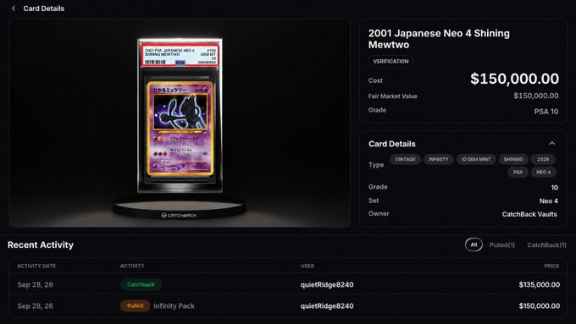Click the Pulled activity badge

coord(135,305)
